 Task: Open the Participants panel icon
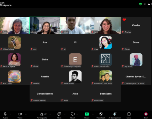click(42, 114)
